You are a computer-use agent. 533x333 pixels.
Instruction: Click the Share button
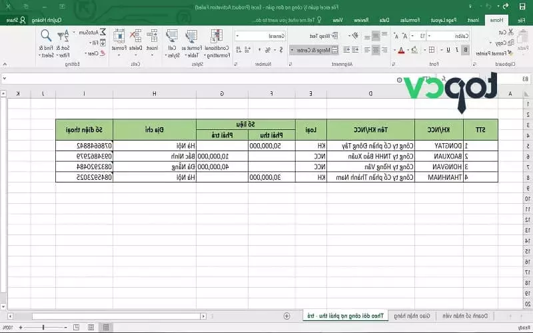13,21
